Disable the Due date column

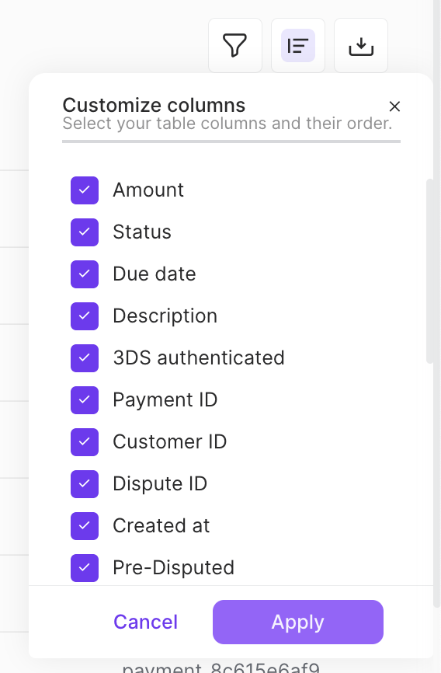pyautogui.click(x=85, y=274)
